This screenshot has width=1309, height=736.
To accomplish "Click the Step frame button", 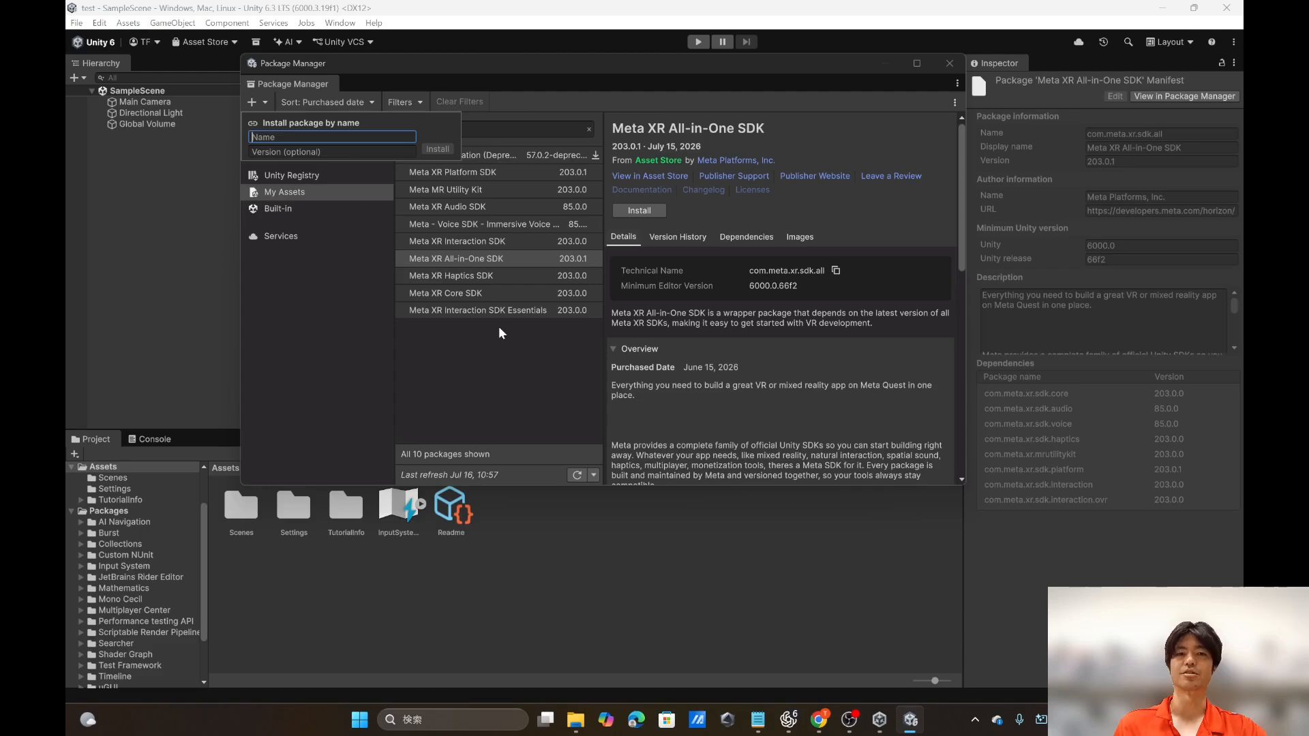I will 747,42.
